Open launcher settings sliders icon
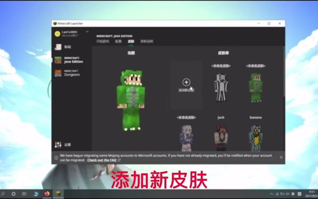The height and width of the screenshot is (199, 318). pos(58,144)
